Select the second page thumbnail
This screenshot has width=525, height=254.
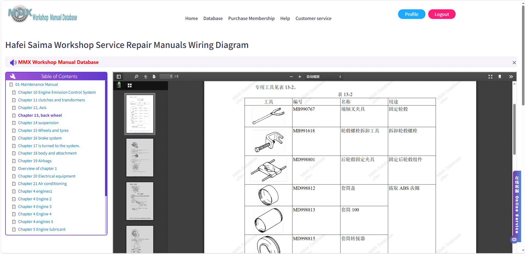[x=140, y=158]
